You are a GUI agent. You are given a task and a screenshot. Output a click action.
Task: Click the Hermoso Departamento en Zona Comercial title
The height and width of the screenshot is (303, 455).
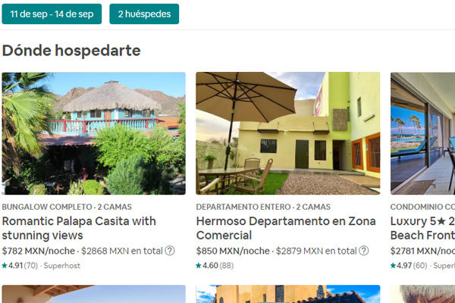point(286,228)
